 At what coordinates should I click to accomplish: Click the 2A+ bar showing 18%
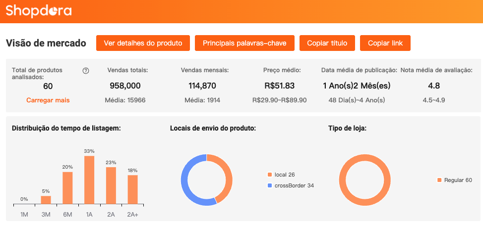(132, 190)
